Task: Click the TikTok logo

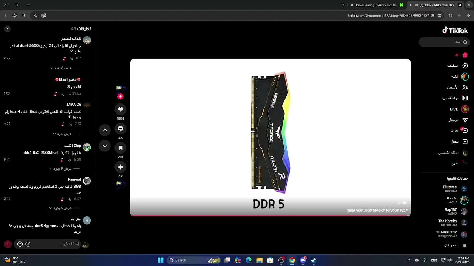Action: [x=455, y=31]
